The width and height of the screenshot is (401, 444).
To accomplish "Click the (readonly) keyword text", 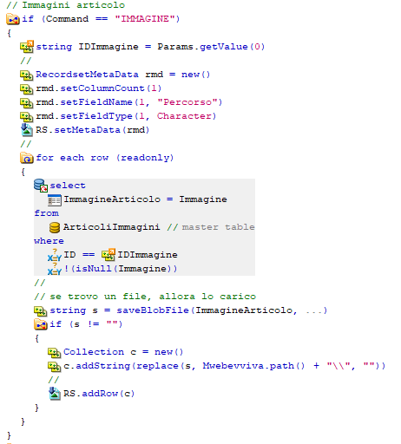I will tap(145, 158).
